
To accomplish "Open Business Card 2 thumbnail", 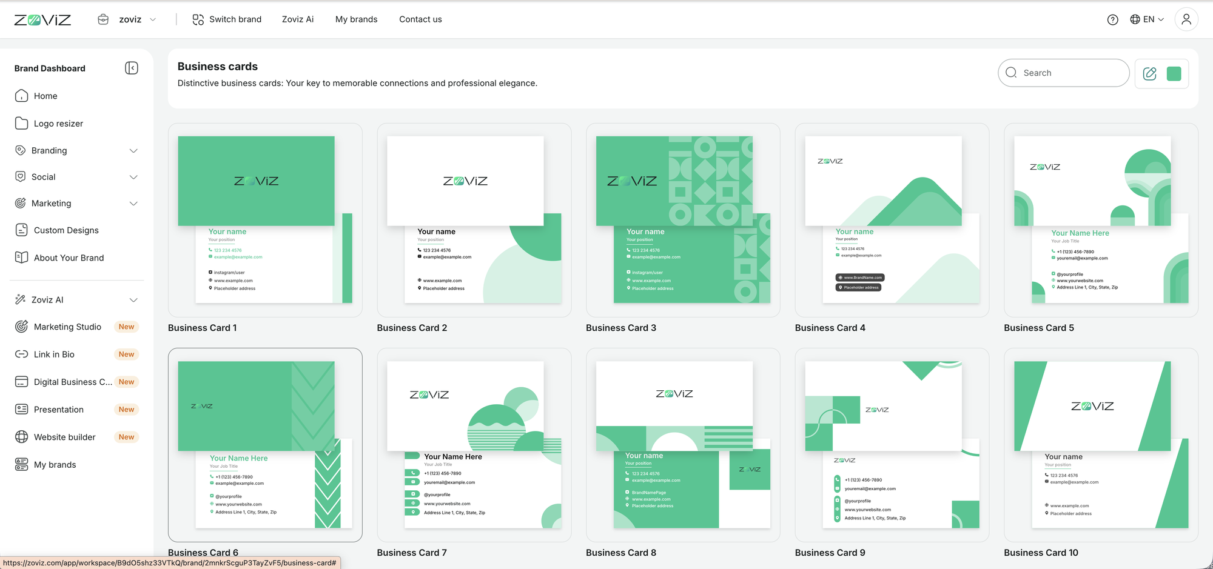I will click(x=474, y=220).
